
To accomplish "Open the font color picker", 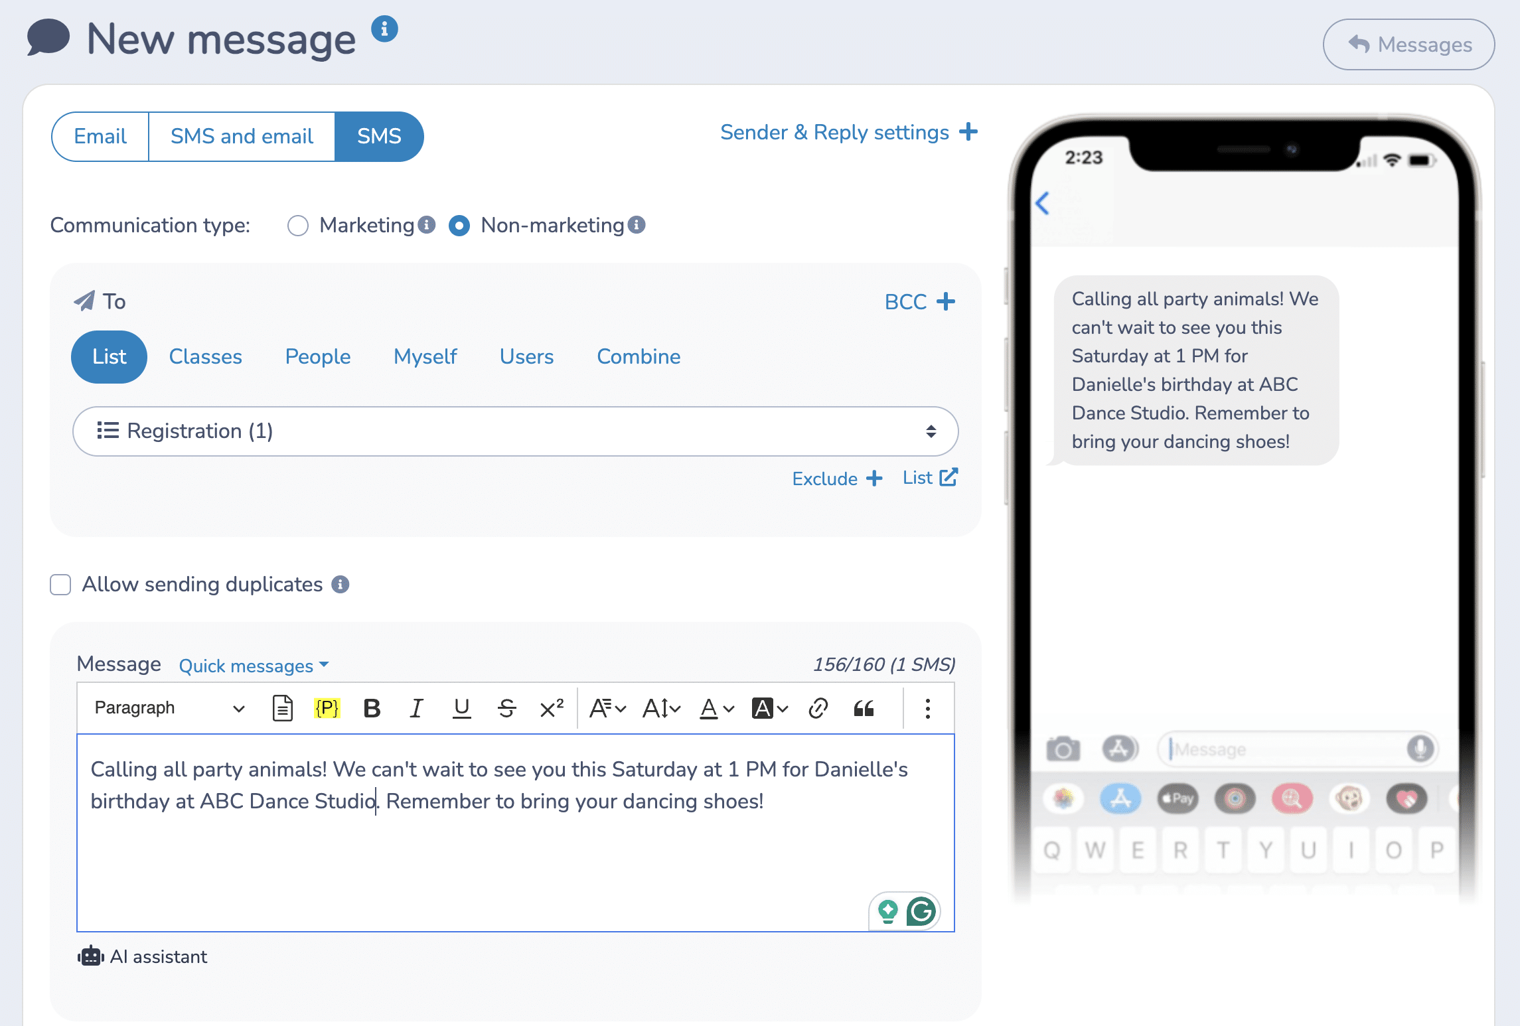I will 717,708.
